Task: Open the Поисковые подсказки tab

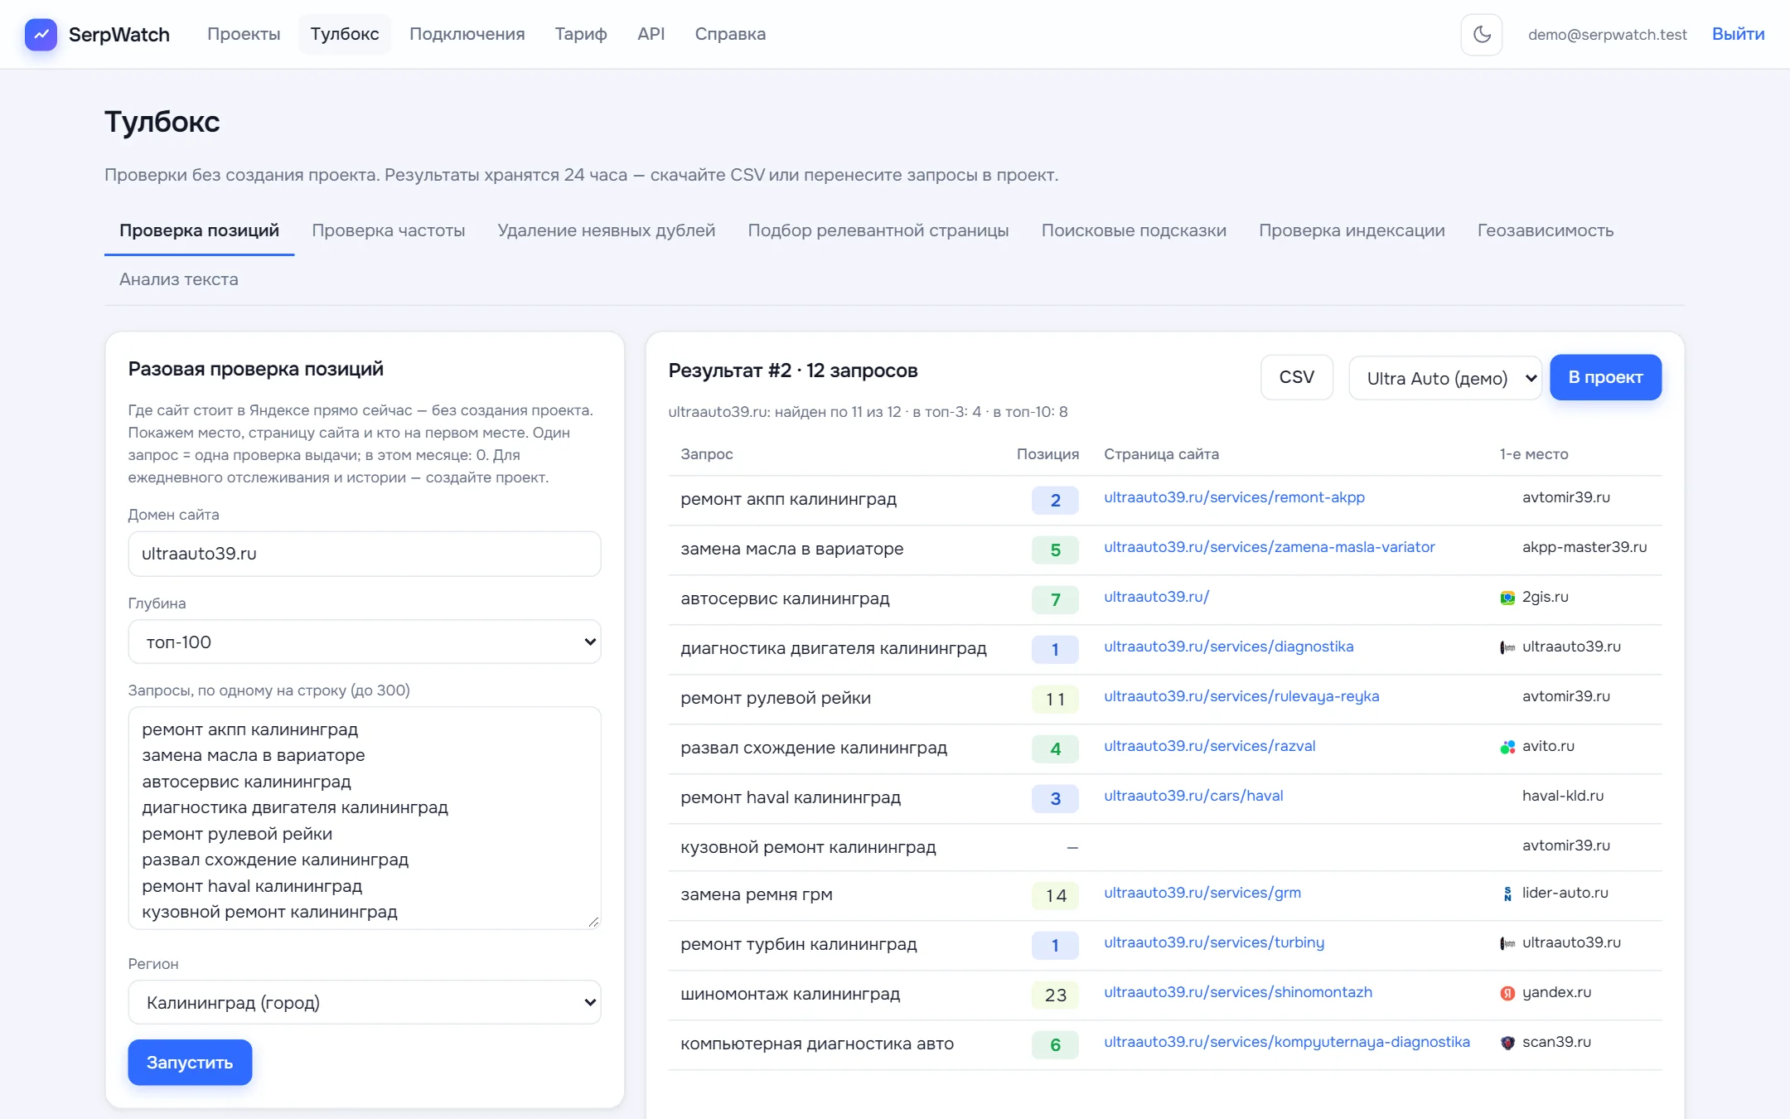Action: [x=1134, y=230]
